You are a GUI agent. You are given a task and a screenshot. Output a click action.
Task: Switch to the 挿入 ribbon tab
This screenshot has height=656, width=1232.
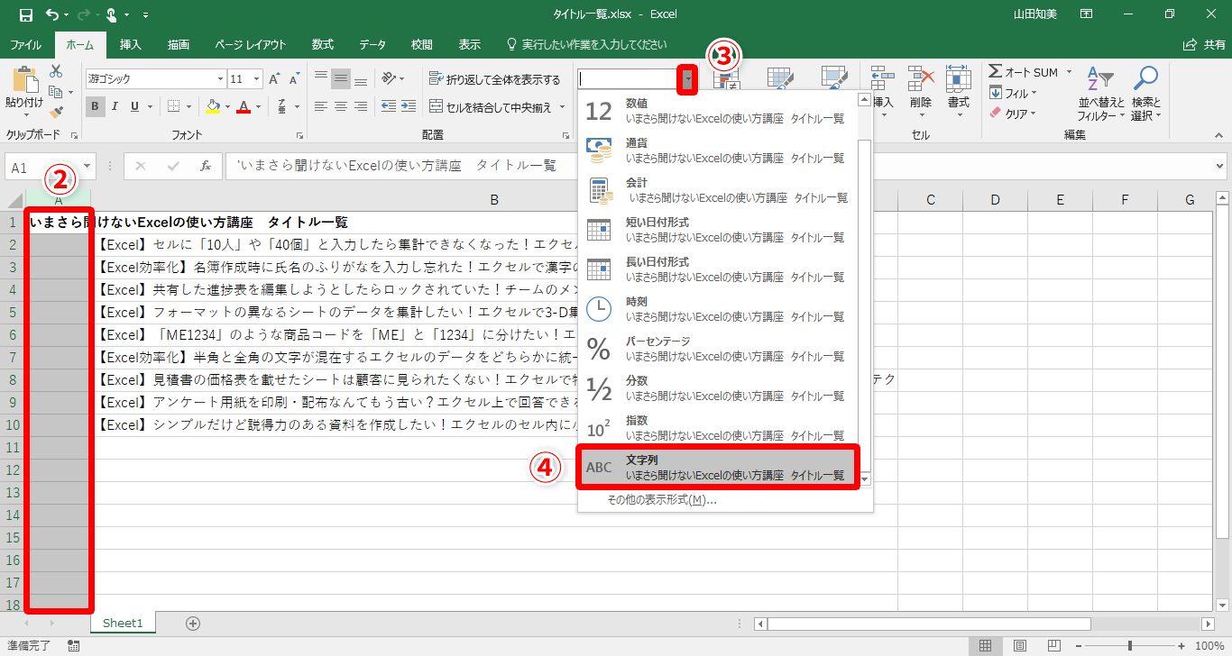pyautogui.click(x=131, y=44)
